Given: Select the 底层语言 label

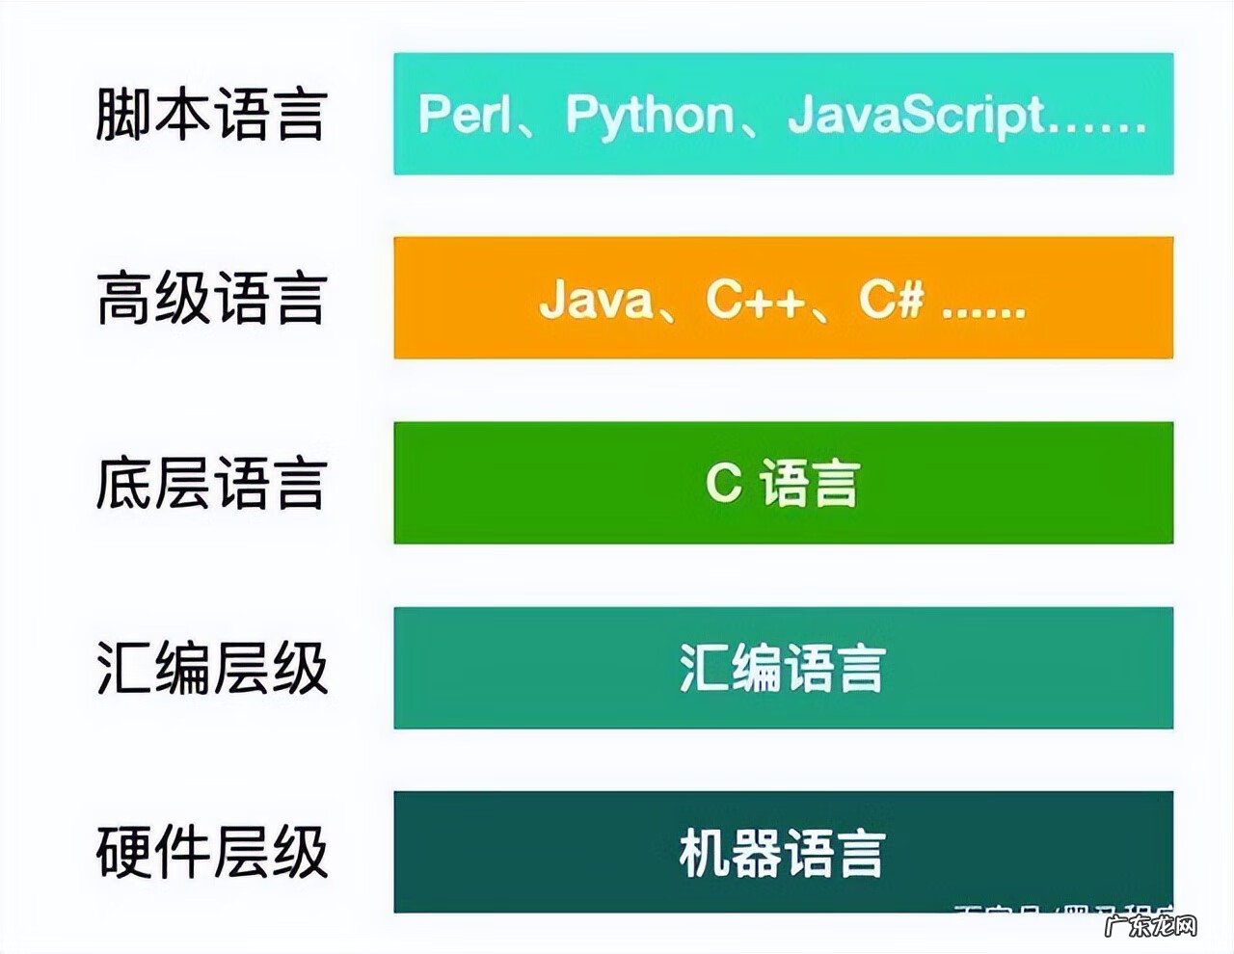Looking at the screenshot, I should tap(211, 483).
